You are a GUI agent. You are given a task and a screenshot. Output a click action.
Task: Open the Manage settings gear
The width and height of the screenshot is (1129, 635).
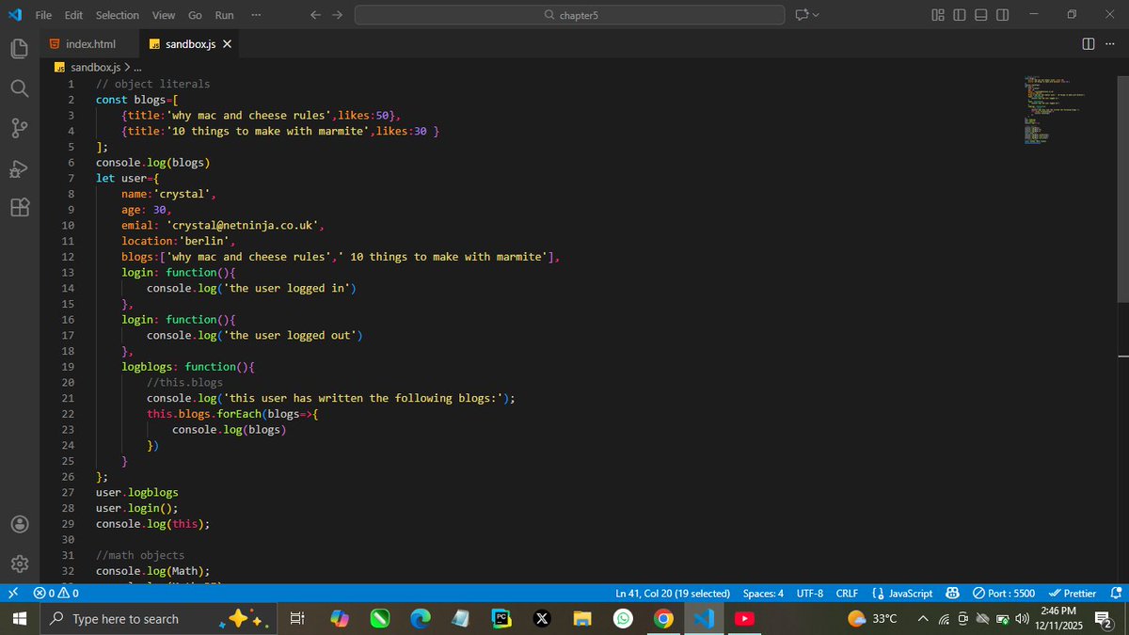[x=19, y=564]
